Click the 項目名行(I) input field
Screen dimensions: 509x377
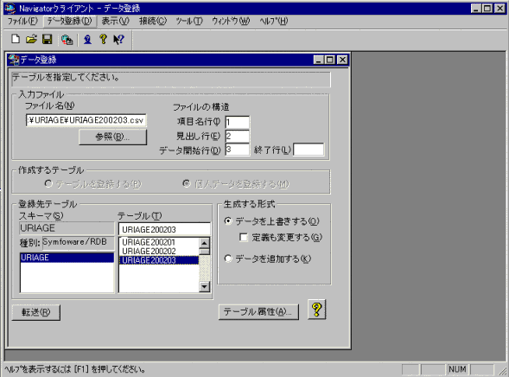click(x=238, y=122)
